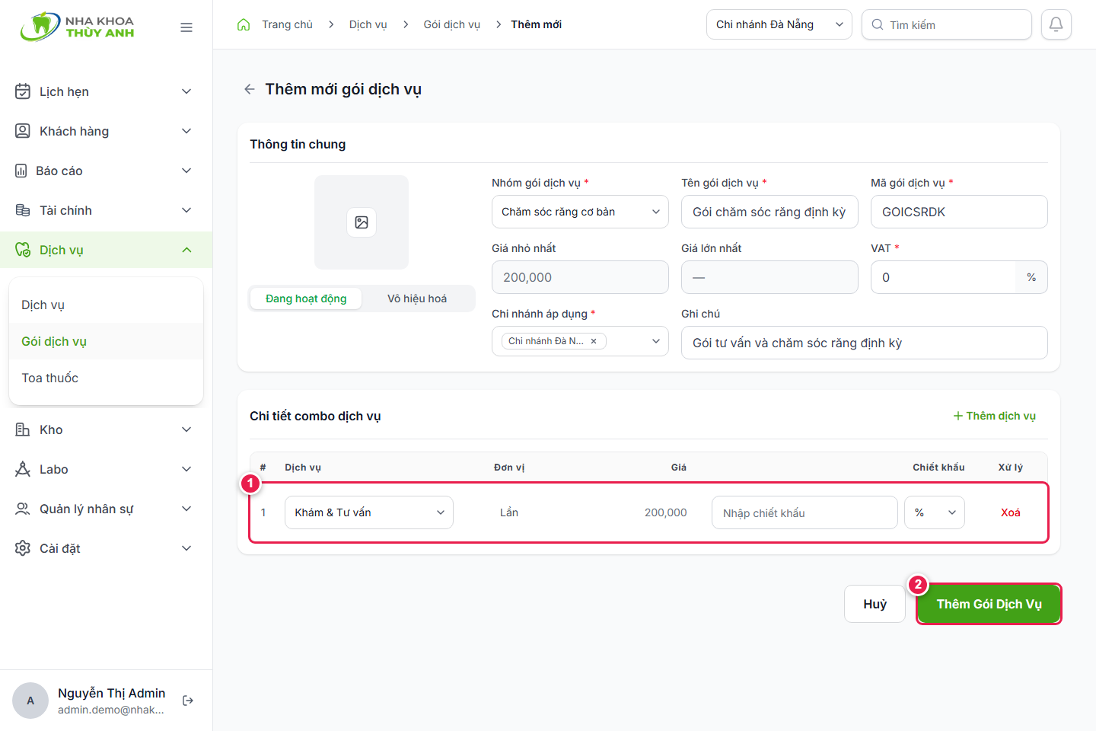This screenshot has height=731, width=1096.
Task: Click the Mã gói dịch vụ field
Action: pos(959,212)
